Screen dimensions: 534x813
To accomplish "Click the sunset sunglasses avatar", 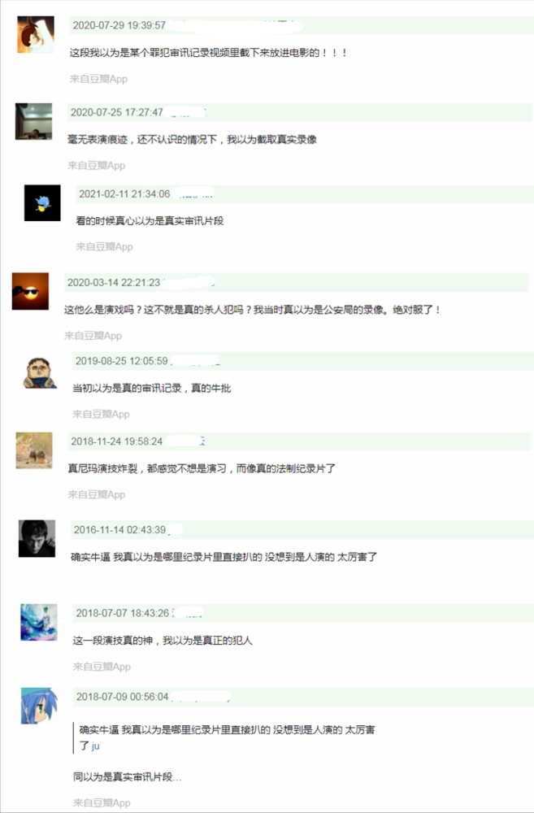I will [31, 291].
